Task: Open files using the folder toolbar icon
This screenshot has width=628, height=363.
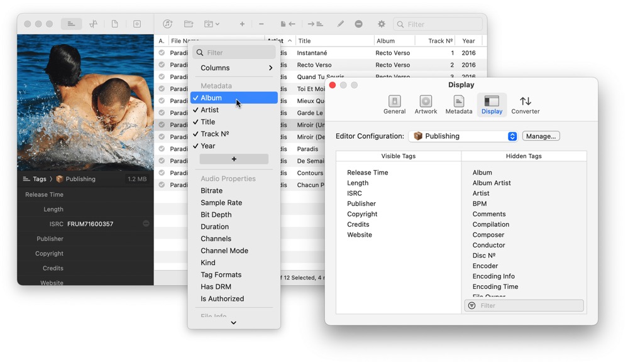Action: coord(189,24)
